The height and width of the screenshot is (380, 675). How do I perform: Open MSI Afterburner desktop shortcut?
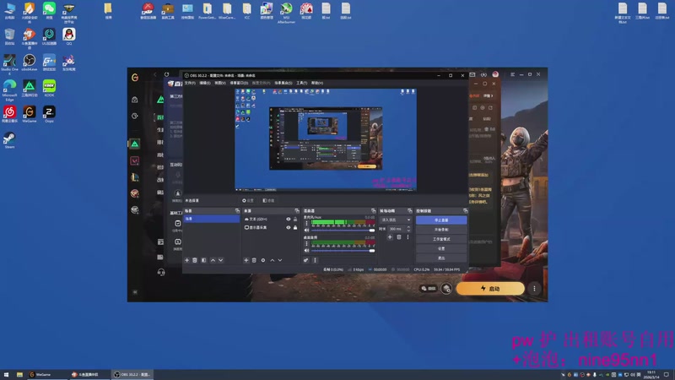click(x=286, y=12)
